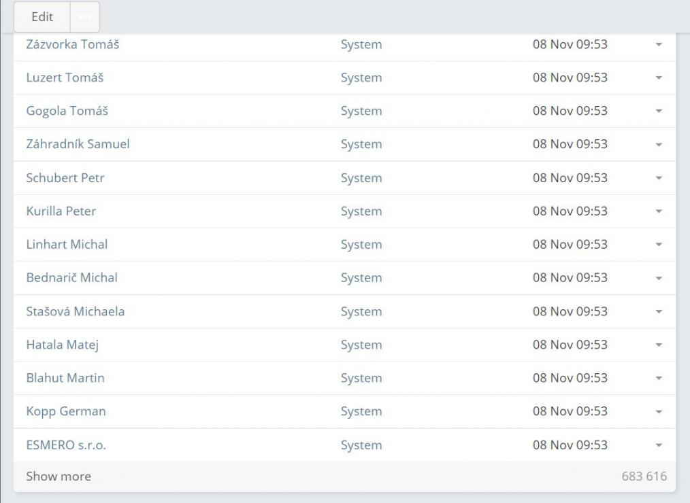Select the Bednarič Michal name link
This screenshot has height=503, width=690.
pyautogui.click(x=71, y=278)
